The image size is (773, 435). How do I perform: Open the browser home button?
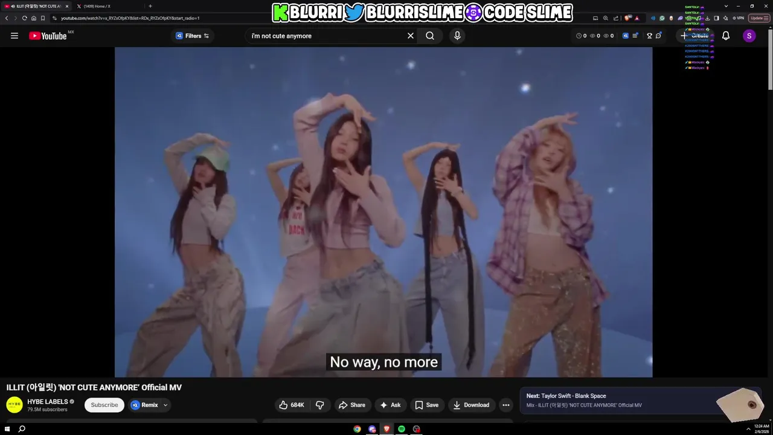[x=34, y=18]
